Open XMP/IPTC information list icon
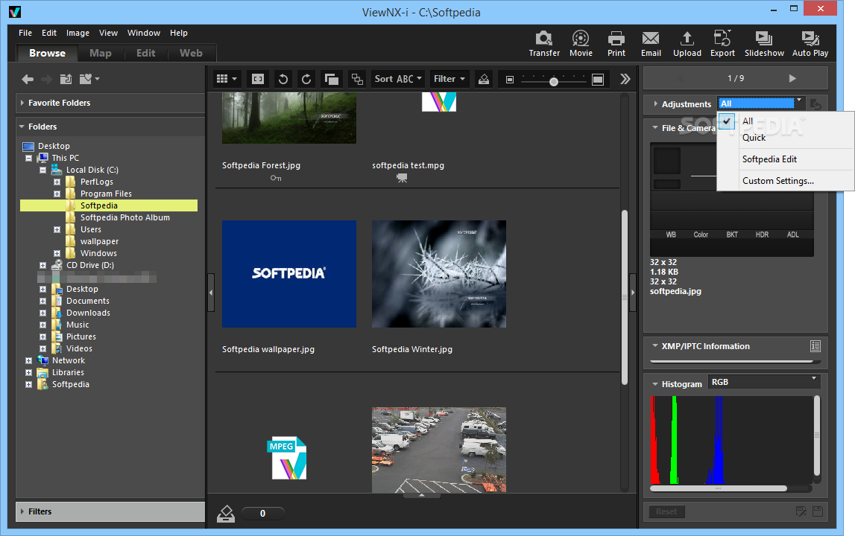Image resolution: width=855 pixels, height=536 pixels. click(815, 346)
